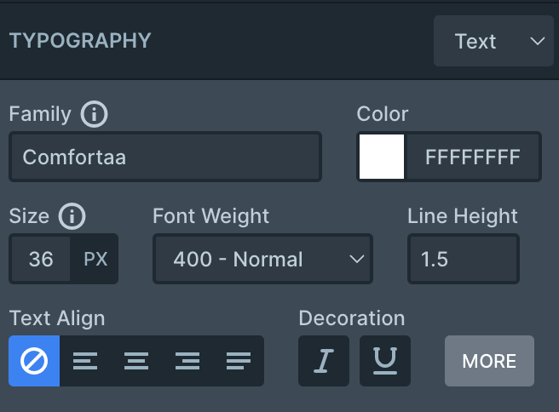Expand the Font Weight dropdown
The image size is (559, 412).
coord(262,259)
